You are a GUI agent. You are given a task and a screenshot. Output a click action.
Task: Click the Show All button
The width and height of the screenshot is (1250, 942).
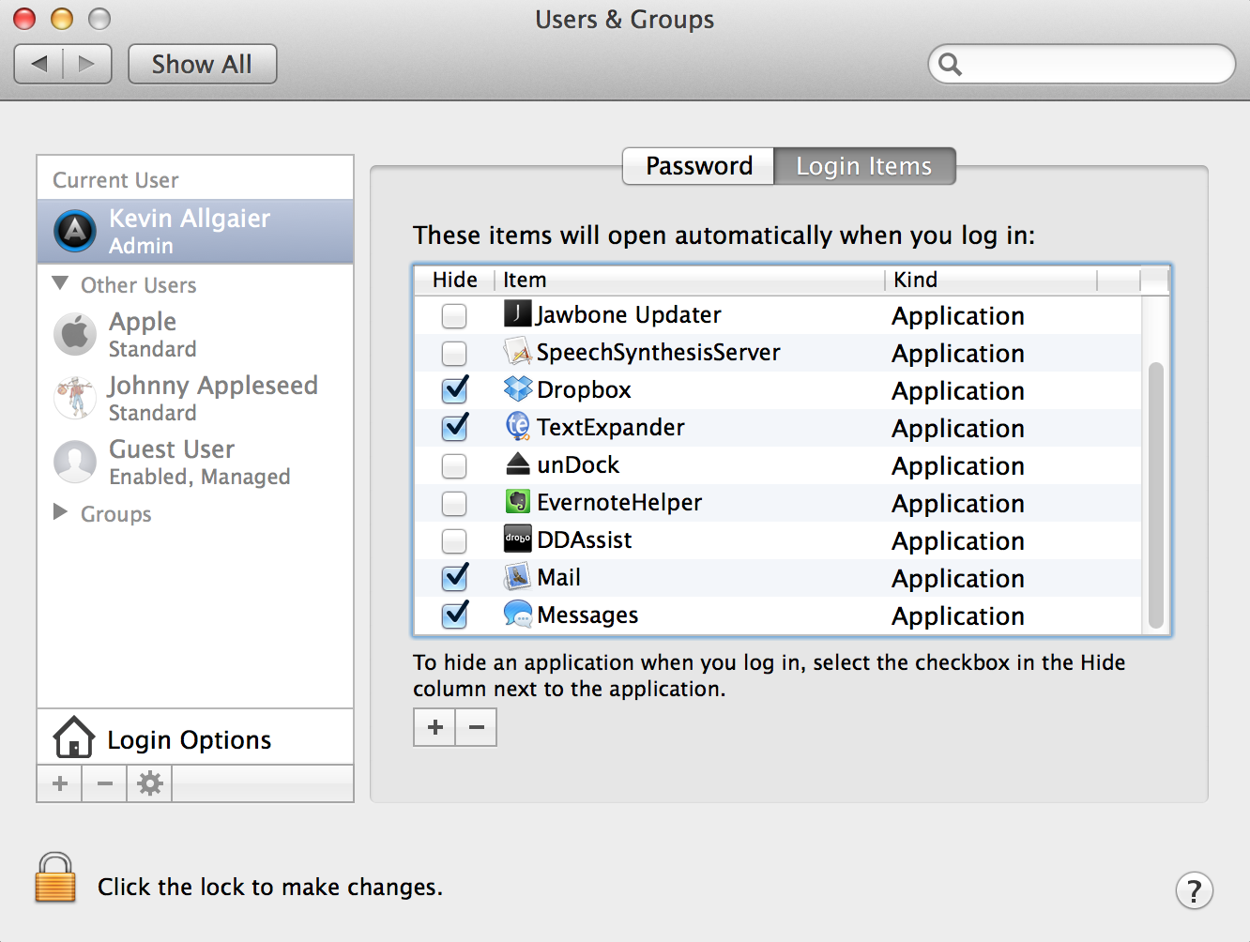pos(202,64)
